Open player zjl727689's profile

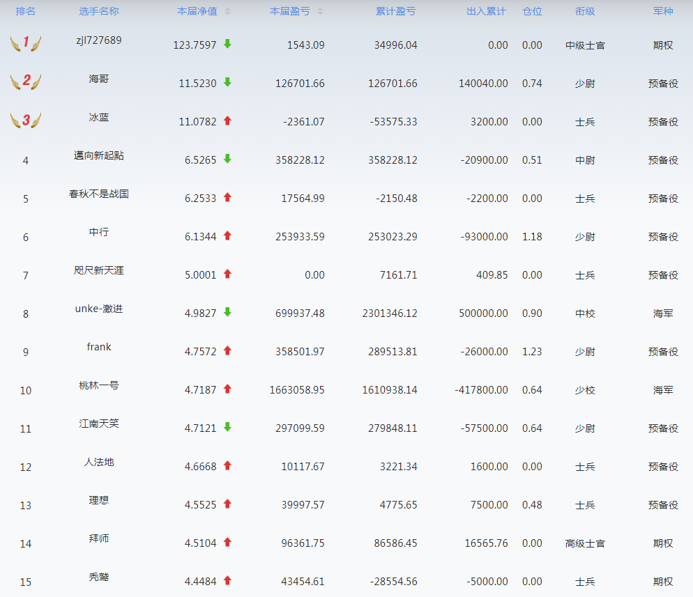(99, 40)
